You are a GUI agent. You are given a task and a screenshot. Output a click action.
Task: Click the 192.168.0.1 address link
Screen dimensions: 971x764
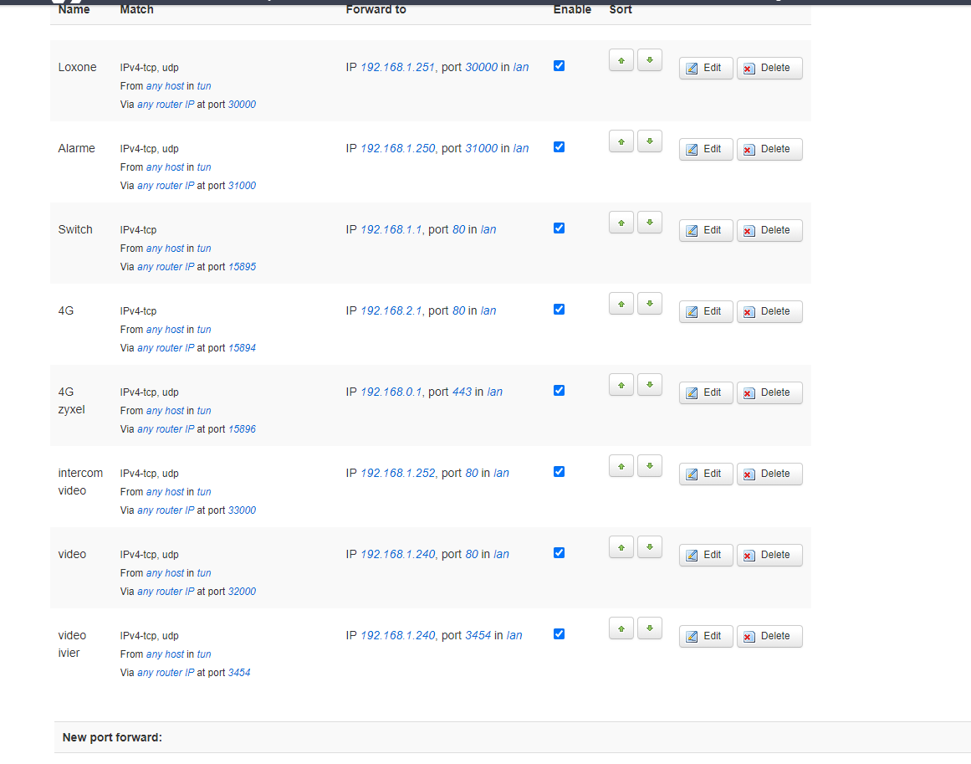(x=391, y=392)
